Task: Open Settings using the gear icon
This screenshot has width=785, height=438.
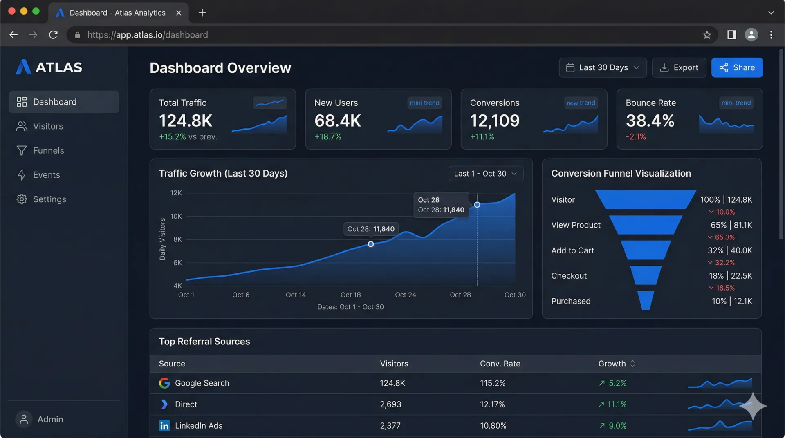Action: 22,199
